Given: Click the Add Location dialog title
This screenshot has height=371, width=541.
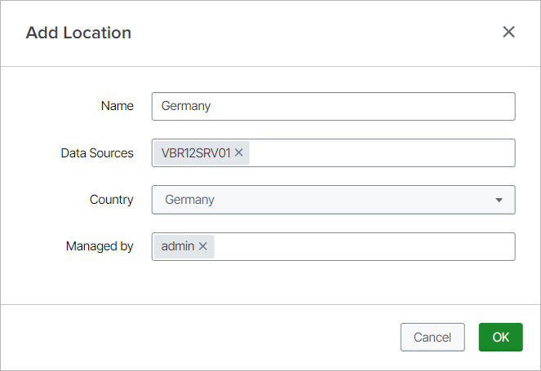Looking at the screenshot, I should pos(78,33).
